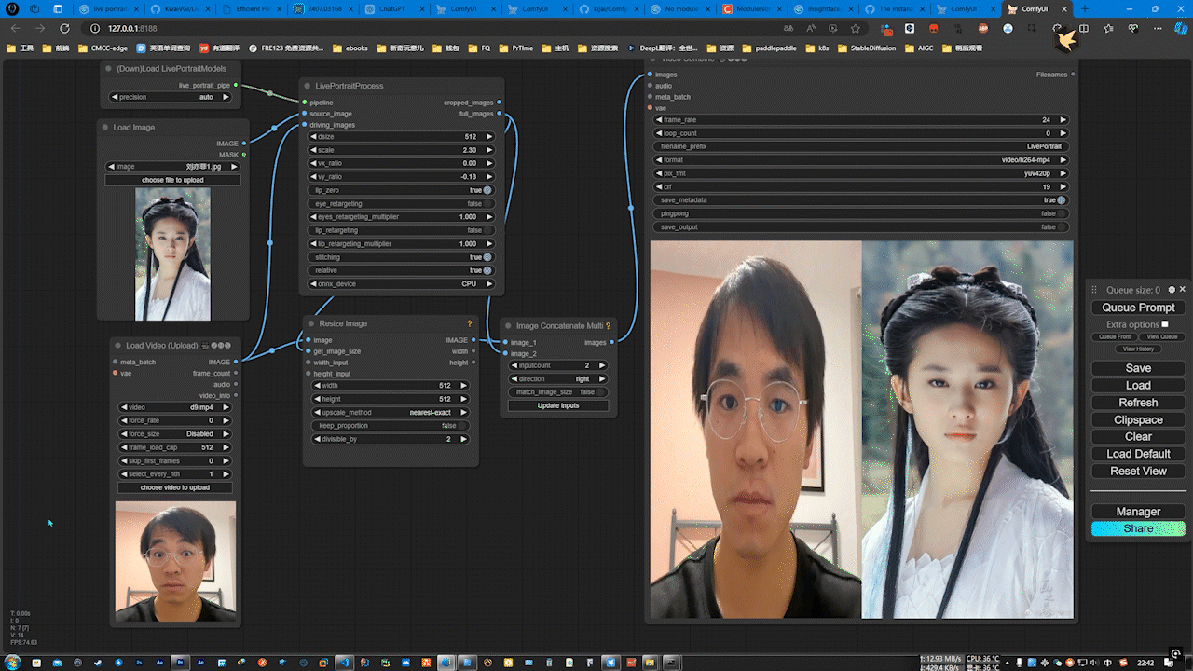The height and width of the screenshot is (671, 1193).
Task: Toggle the lip_zero switch
Action: pyautogui.click(x=487, y=190)
